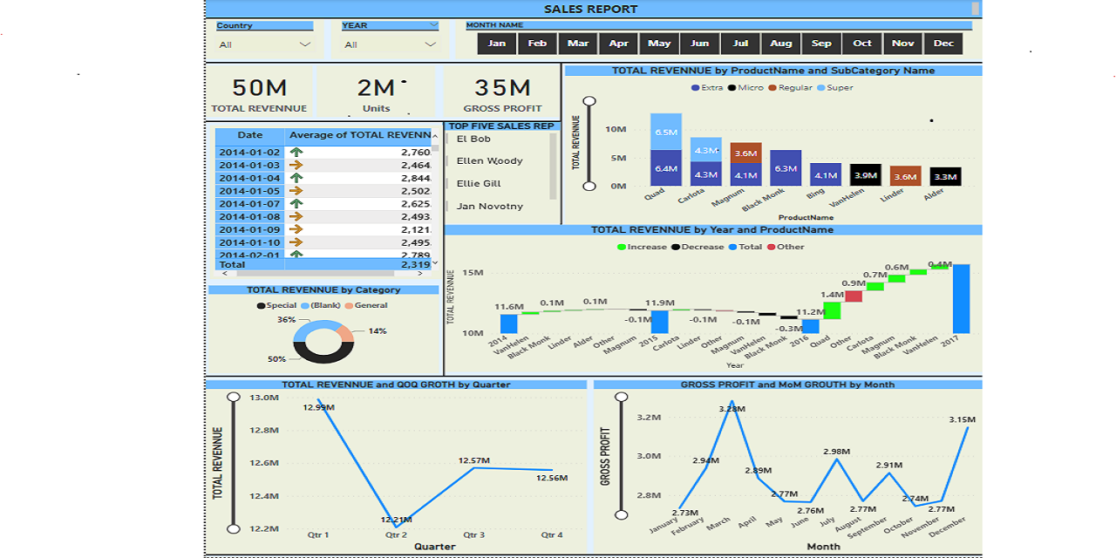Toggle the Decrease series in waterfall legend

click(677, 247)
